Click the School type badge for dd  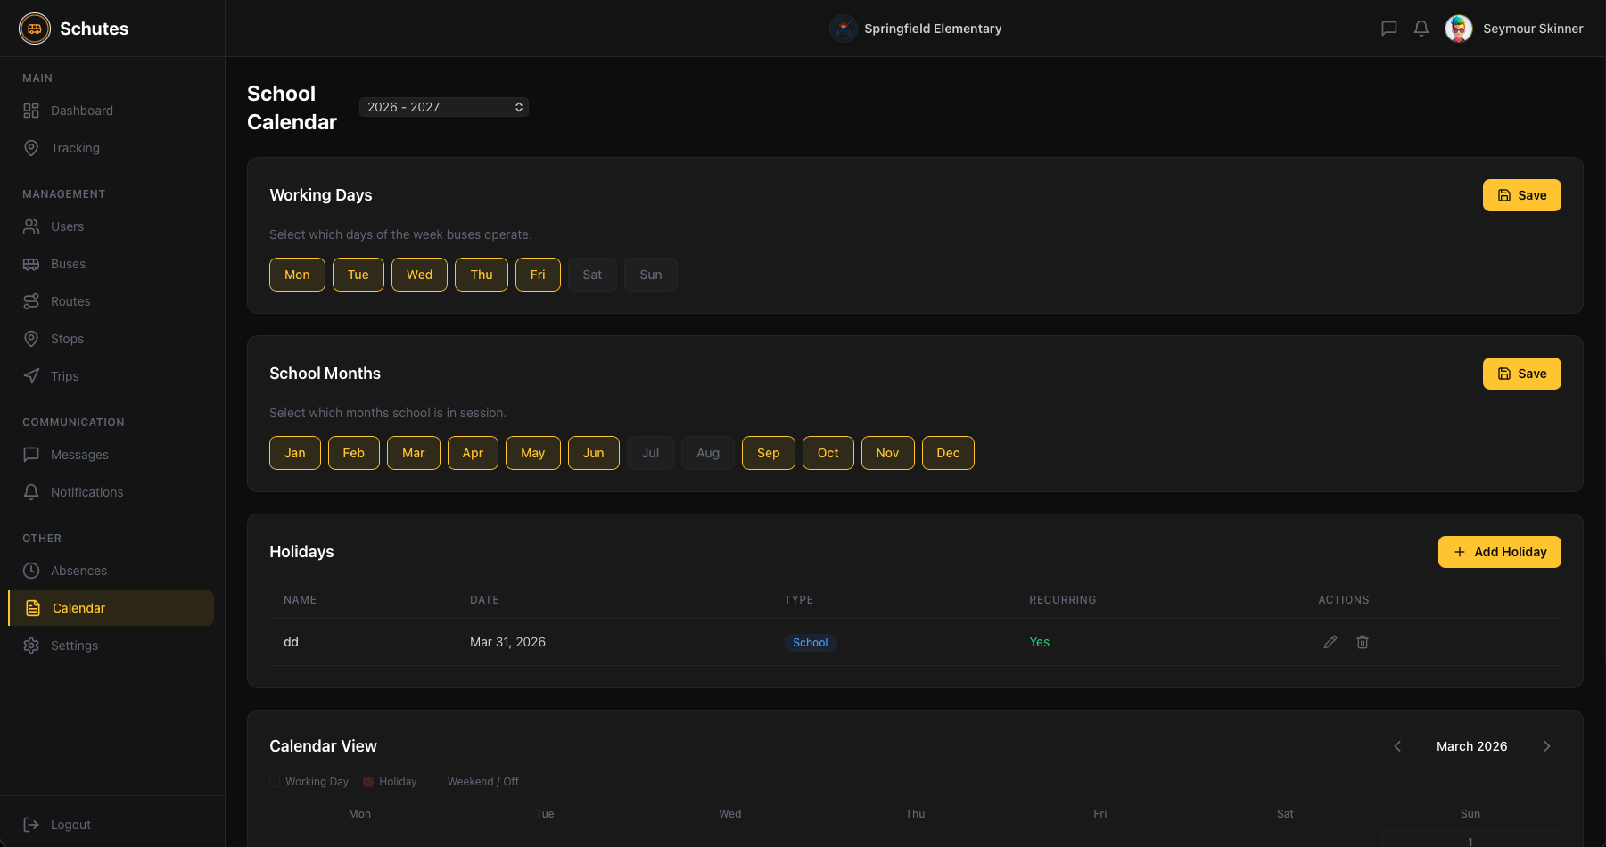[x=810, y=643]
